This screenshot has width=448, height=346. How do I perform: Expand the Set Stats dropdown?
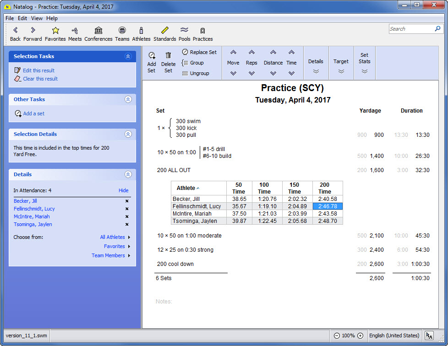pos(364,71)
